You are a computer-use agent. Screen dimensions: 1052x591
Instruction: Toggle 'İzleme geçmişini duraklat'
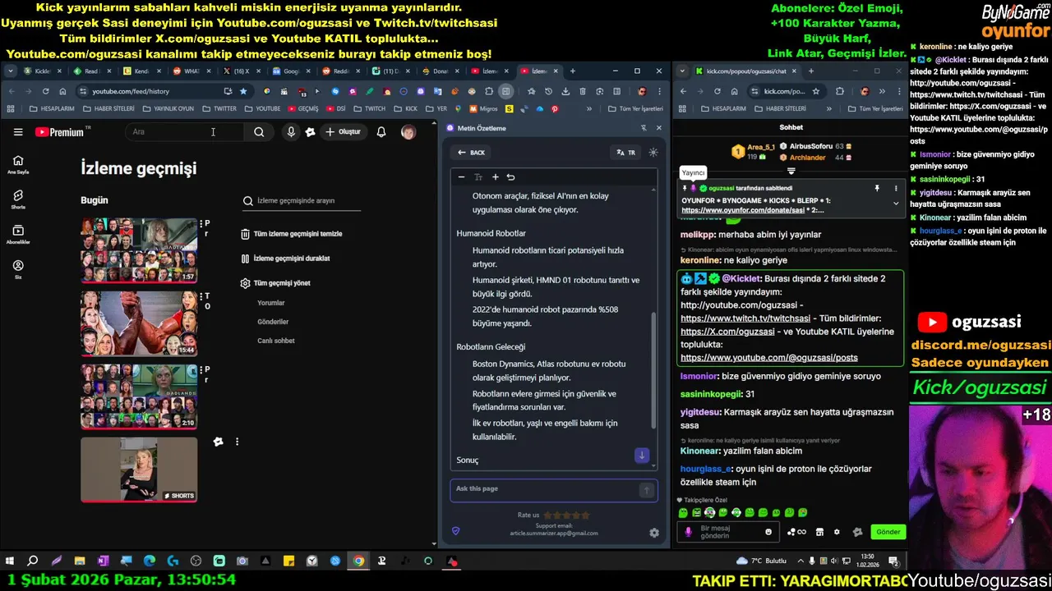285,259
